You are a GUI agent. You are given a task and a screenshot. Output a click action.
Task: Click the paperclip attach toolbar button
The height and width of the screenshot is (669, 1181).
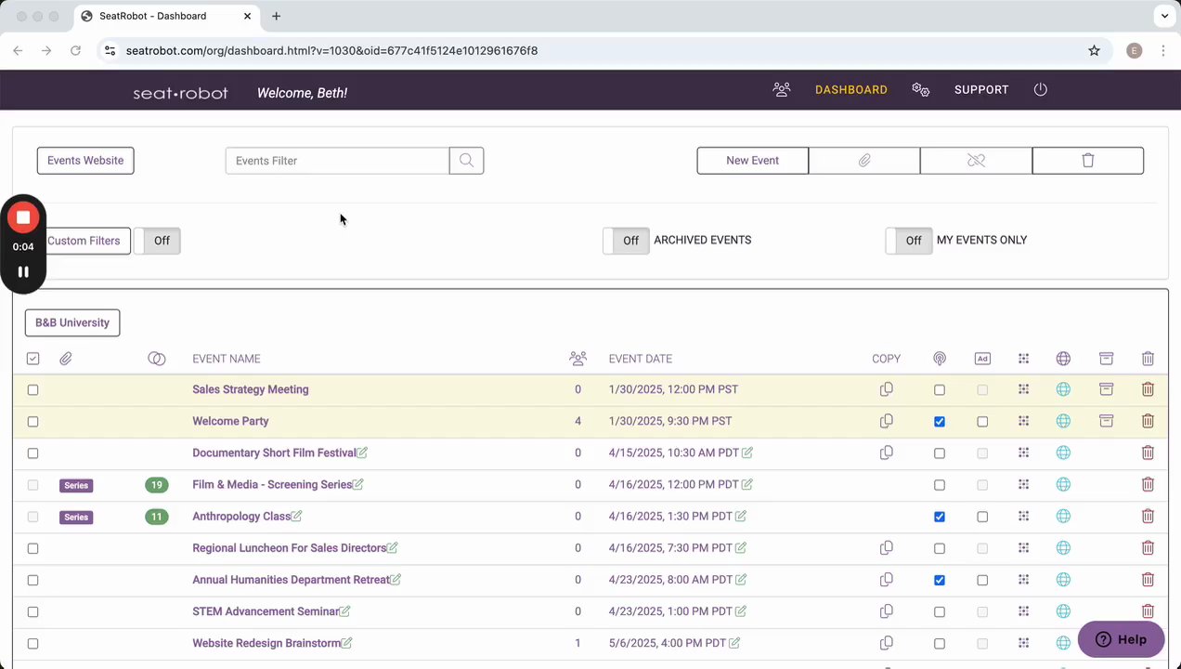(864, 161)
